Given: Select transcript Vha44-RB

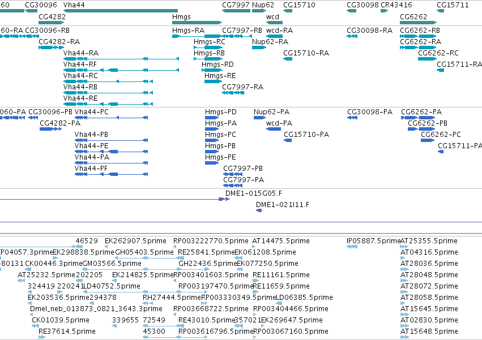Looking at the screenshot, I should [108, 93].
